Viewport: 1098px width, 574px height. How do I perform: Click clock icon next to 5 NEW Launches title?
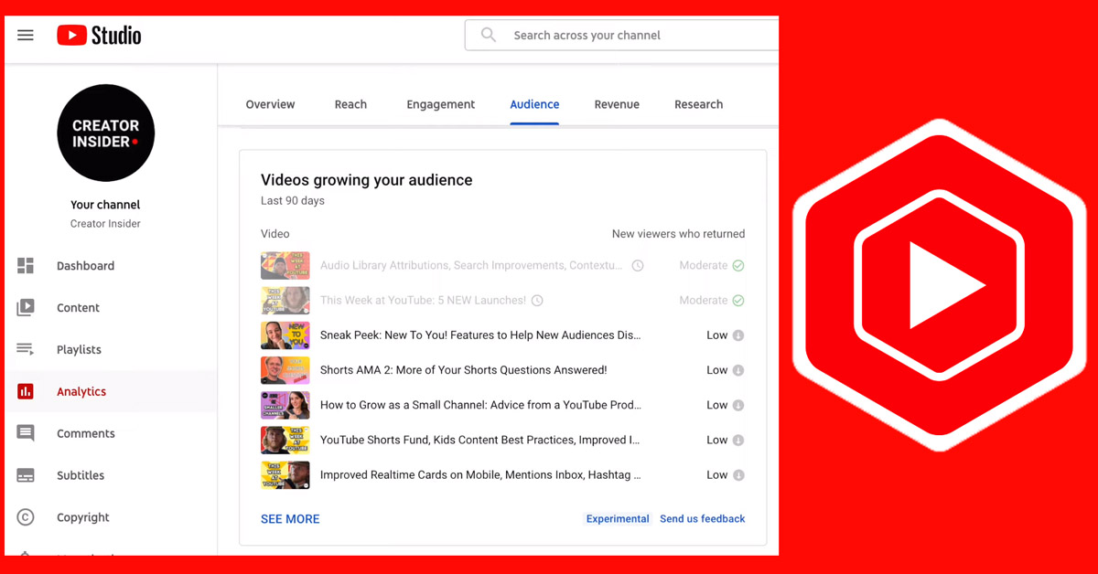[538, 301]
